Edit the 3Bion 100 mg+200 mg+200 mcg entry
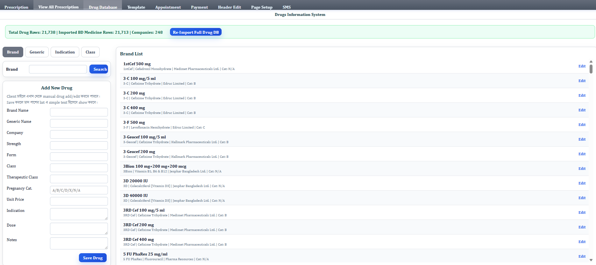 click(x=582, y=169)
